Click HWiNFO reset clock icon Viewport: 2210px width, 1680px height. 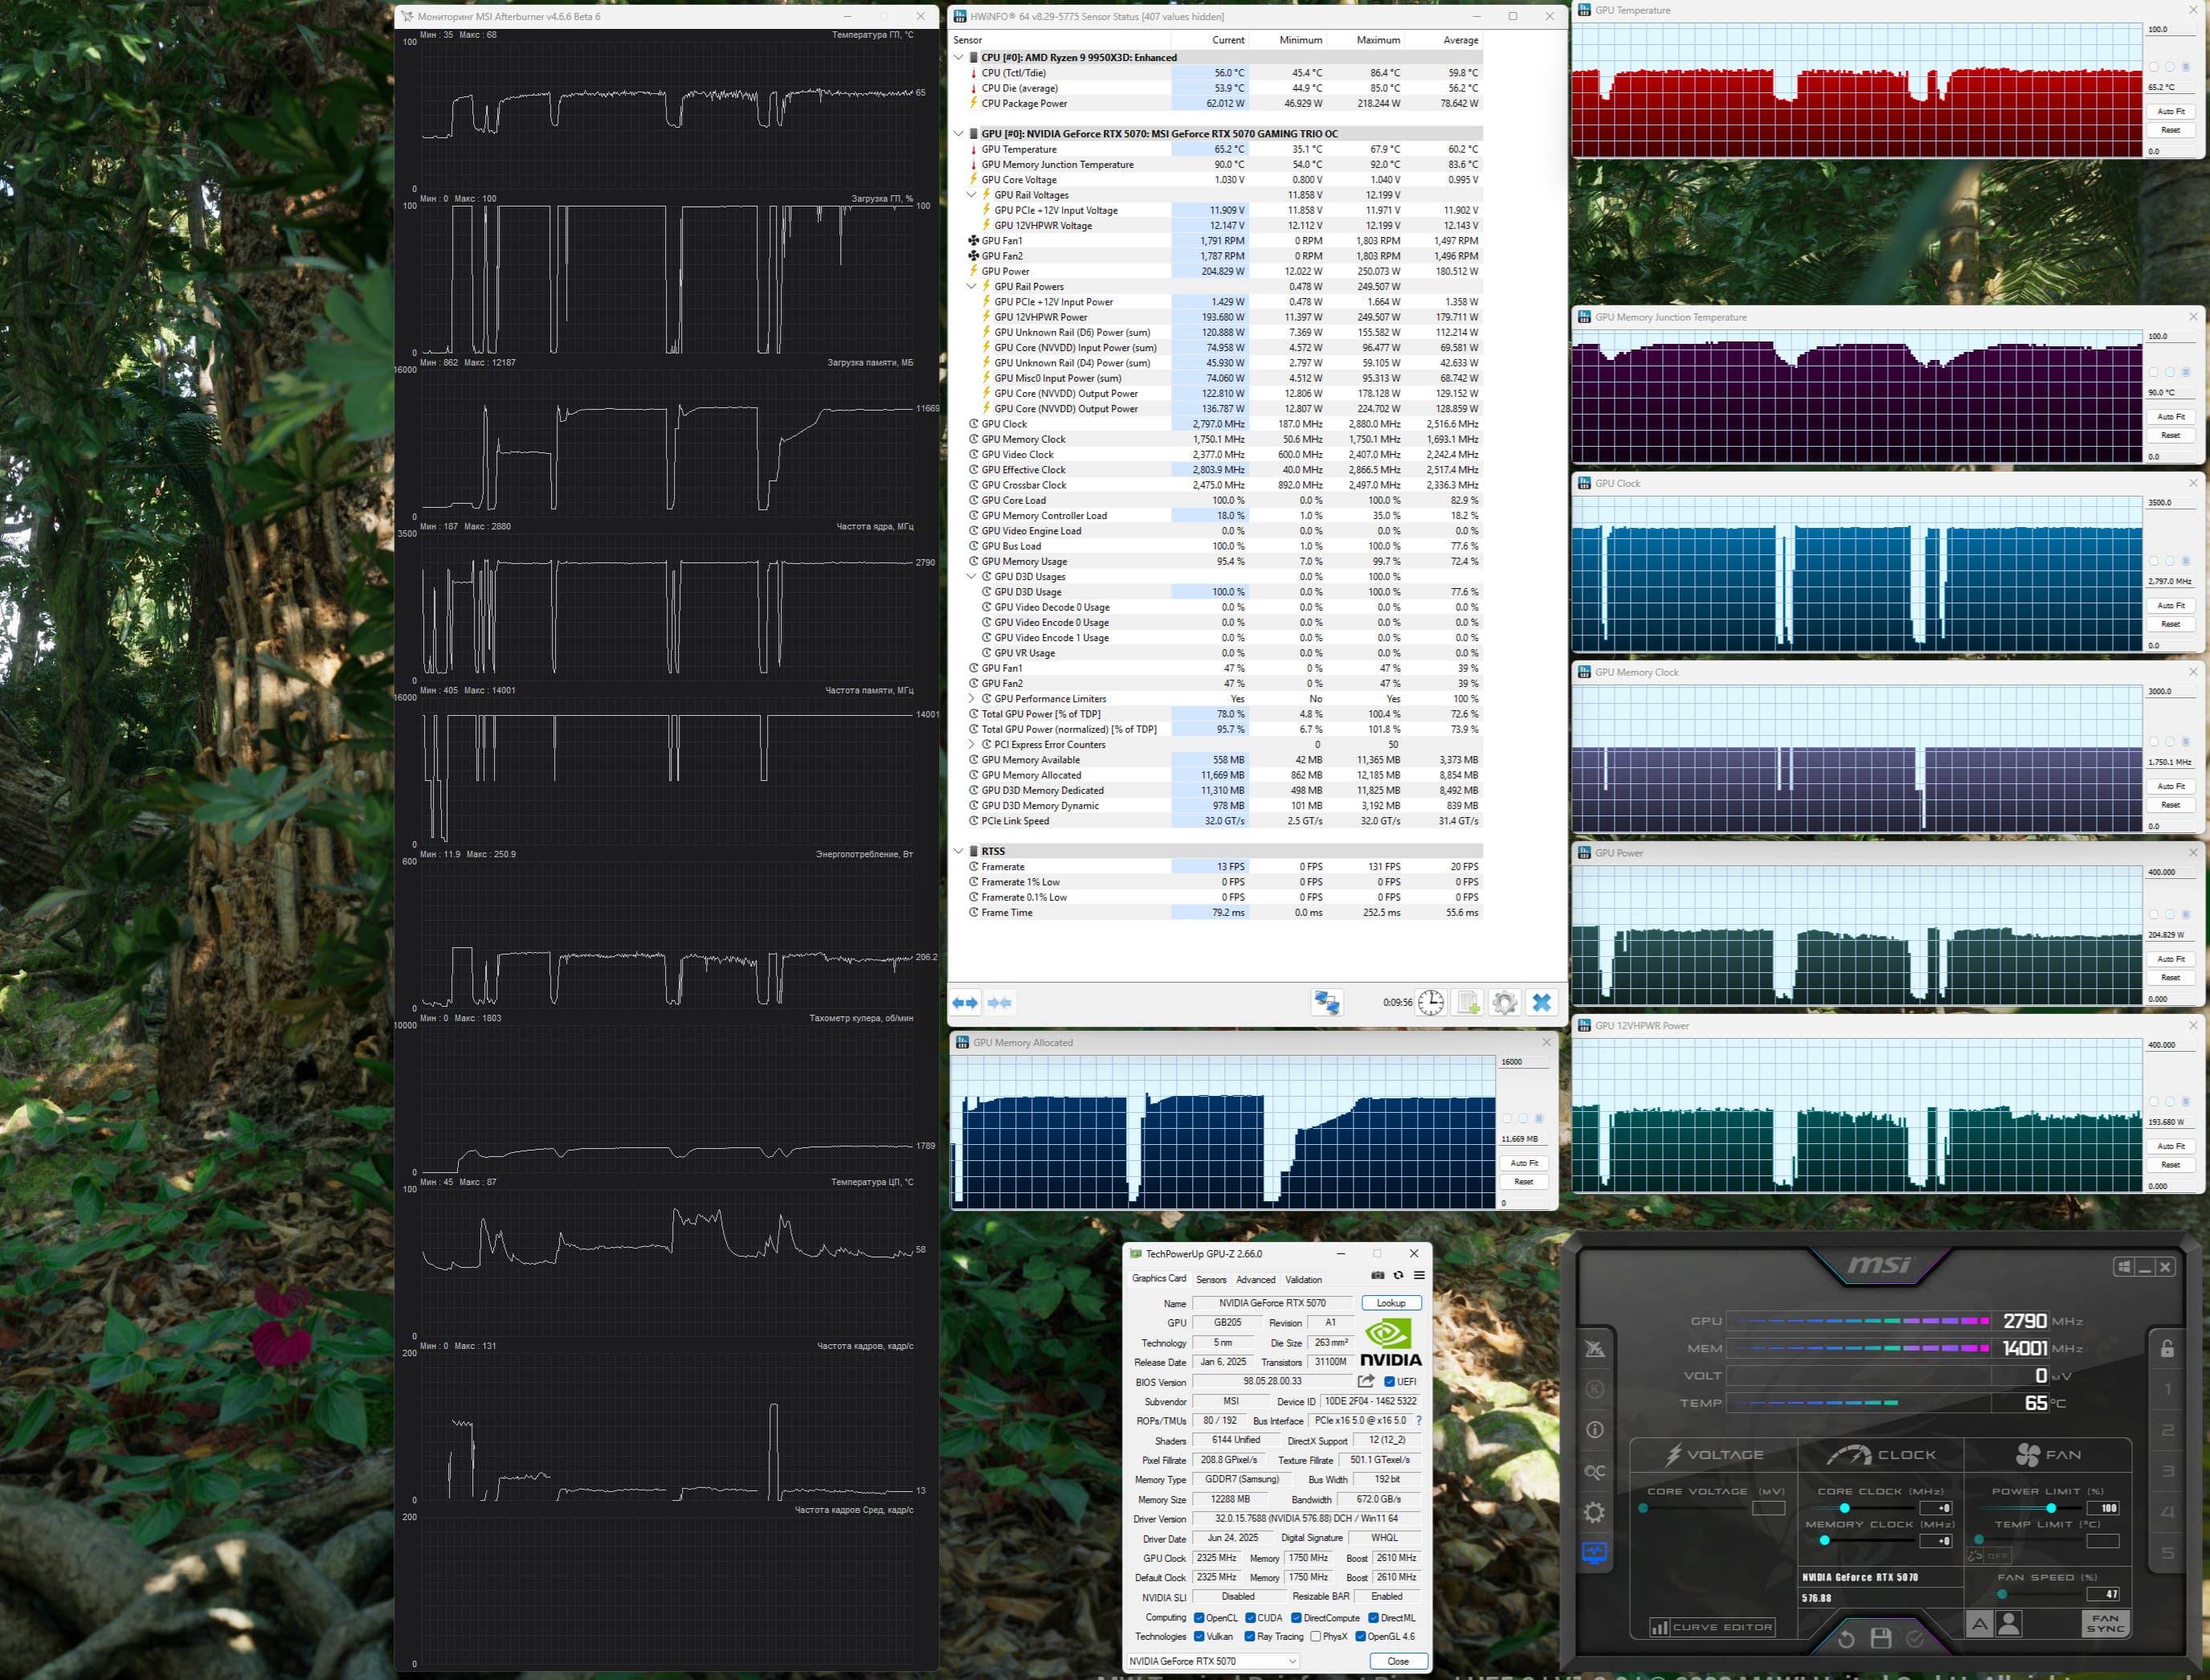tap(1431, 1002)
